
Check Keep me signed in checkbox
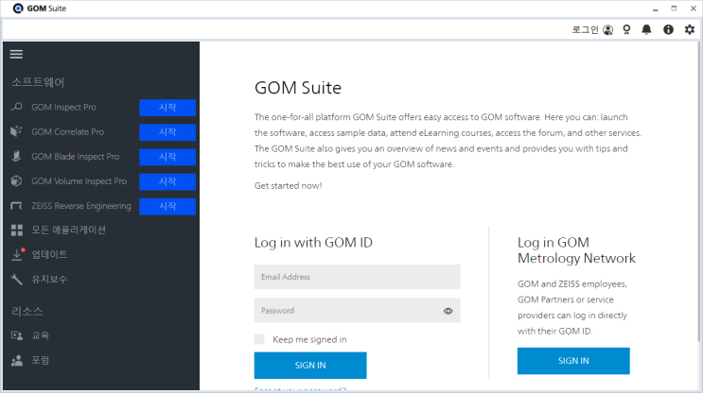[x=259, y=339]
